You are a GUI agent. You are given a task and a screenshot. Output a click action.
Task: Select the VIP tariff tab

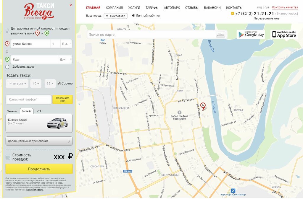click(x=39, y=111)
